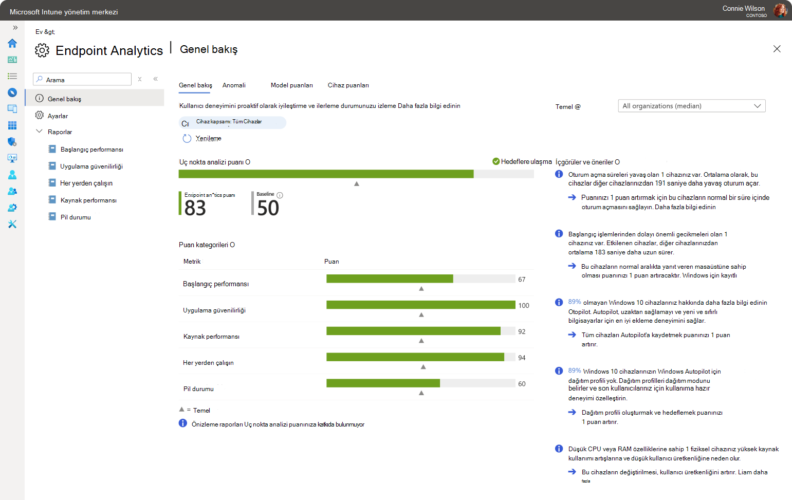Click the info icon beside the Başlangıç işlemlerinden insight

tap(559, 234)
